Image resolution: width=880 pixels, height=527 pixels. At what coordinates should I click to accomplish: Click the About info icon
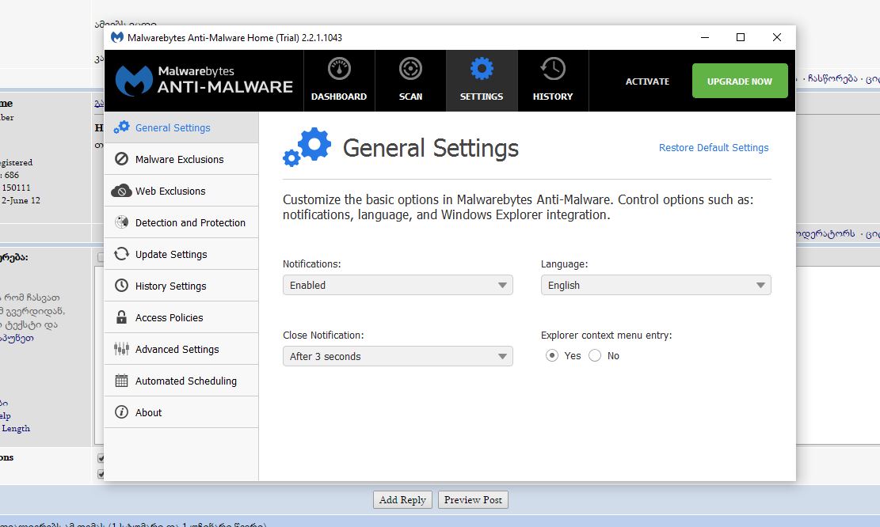pyautogui.click(x=121, y=412)
